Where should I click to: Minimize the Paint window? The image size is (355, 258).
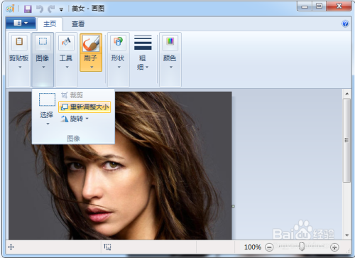click(x=305, y=6)
